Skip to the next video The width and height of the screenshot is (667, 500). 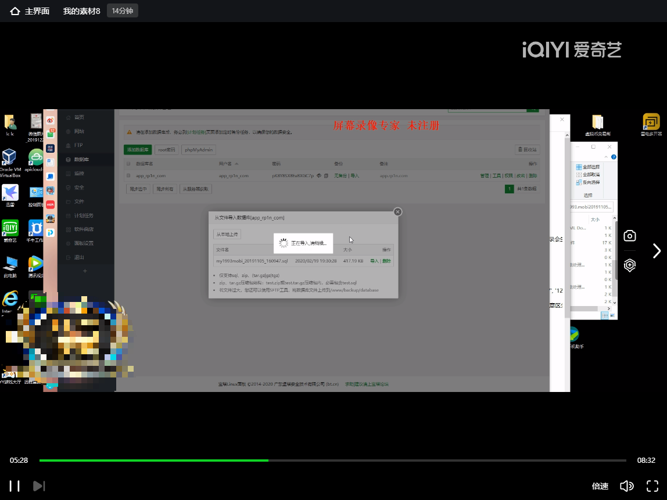[39, 486]
